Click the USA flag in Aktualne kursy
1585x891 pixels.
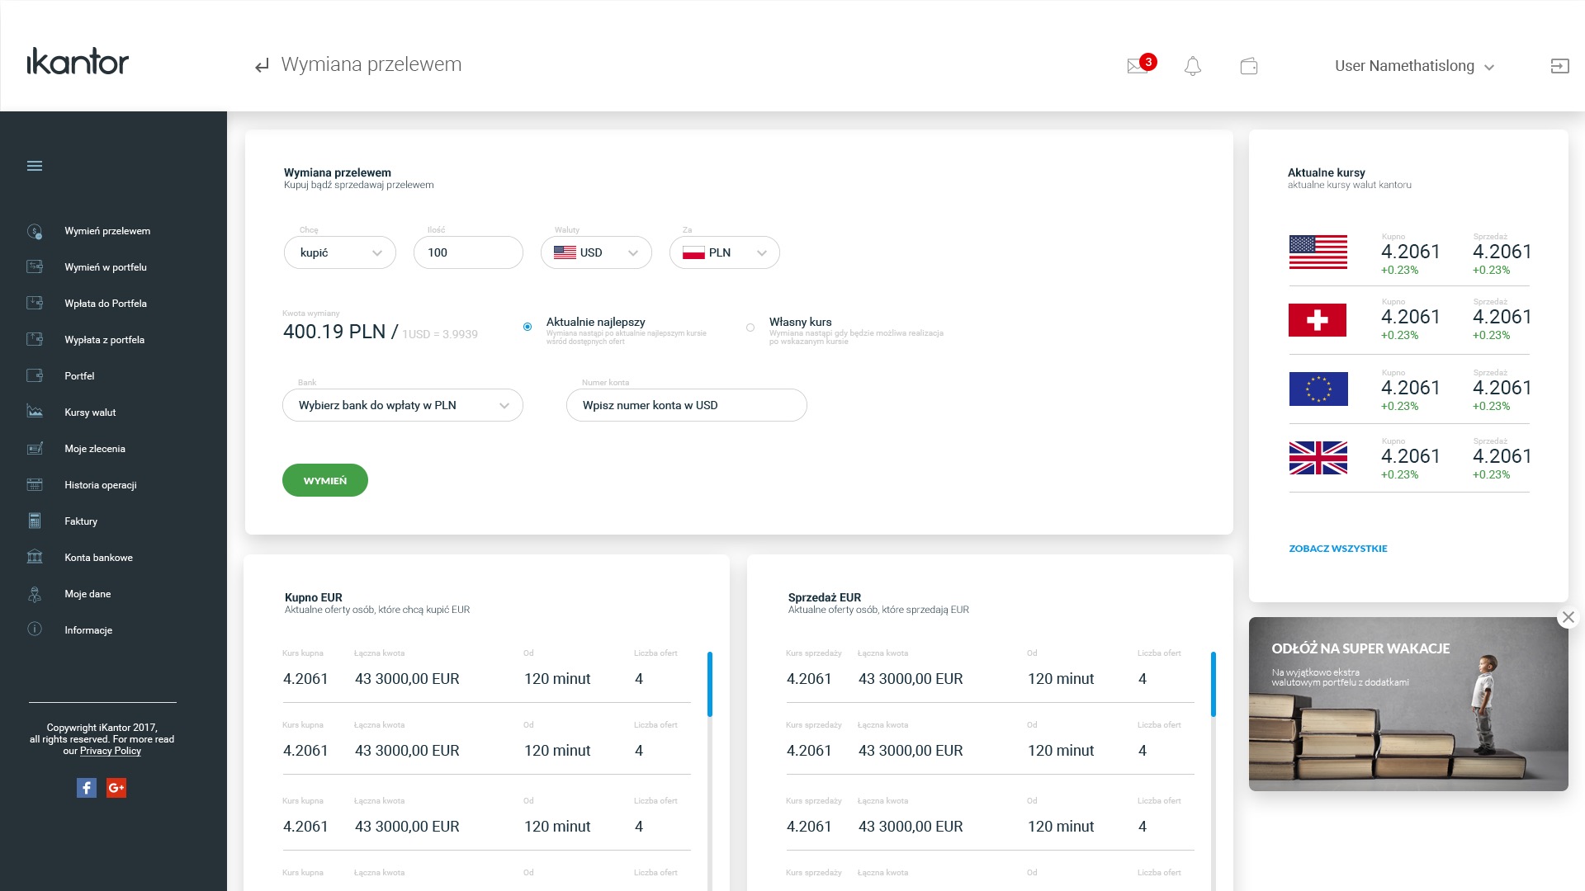1318,252
